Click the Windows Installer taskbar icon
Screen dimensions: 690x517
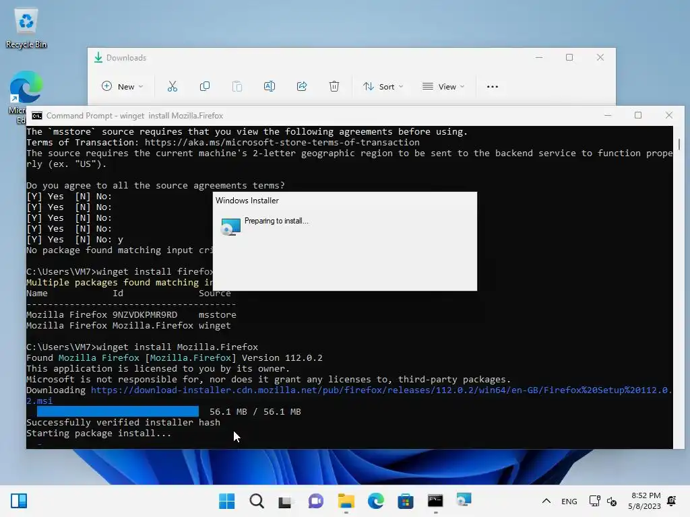464,500
